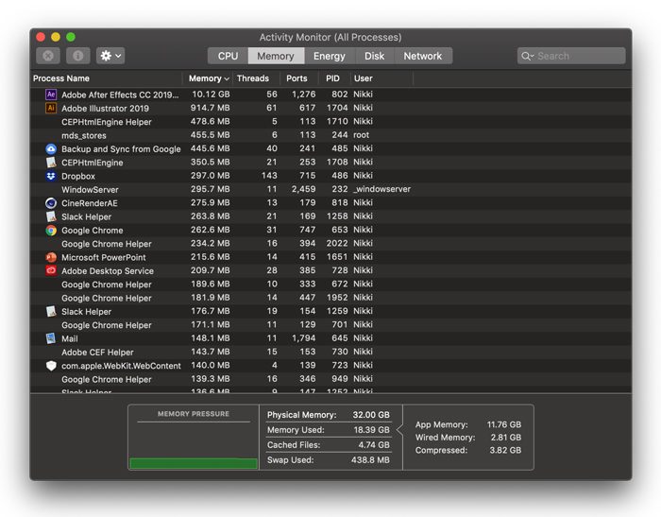Click the CineRenderAE process icon

(x=51, y=203)
